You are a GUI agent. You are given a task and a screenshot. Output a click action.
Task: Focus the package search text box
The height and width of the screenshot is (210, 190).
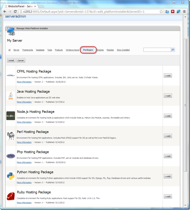point(157,50)
